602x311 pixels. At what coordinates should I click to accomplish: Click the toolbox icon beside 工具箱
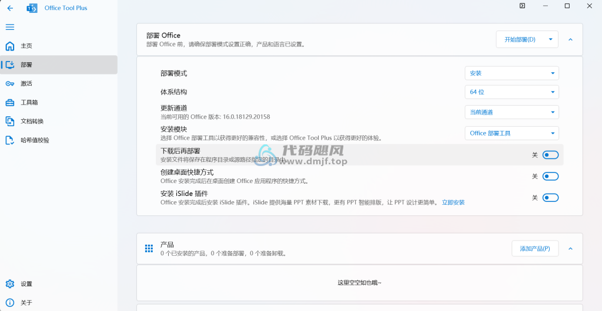10,102
